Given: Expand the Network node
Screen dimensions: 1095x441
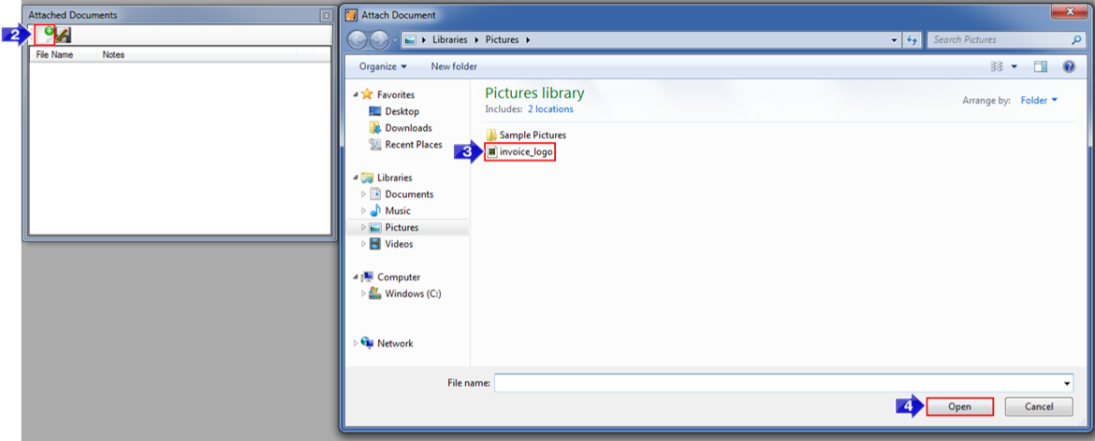Looking at the screenshot, I should [x=356, y=343].
